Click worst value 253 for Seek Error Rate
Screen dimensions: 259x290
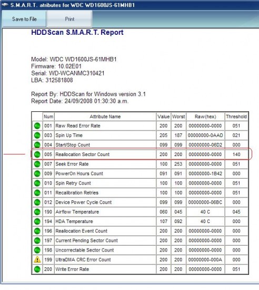coord(178,164)
